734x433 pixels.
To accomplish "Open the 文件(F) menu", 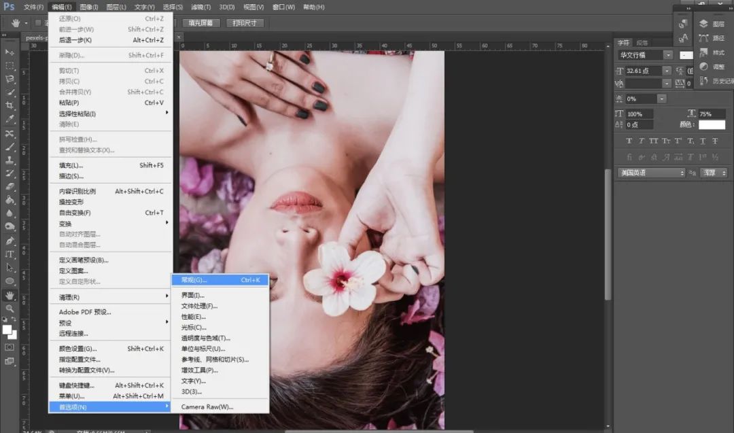I will click(34, 7).
